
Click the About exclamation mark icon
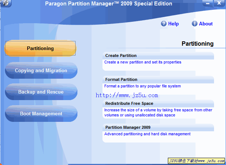tap(194, 24)
